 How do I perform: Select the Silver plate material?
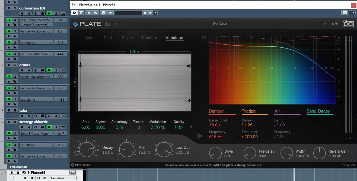click(127, 38)
